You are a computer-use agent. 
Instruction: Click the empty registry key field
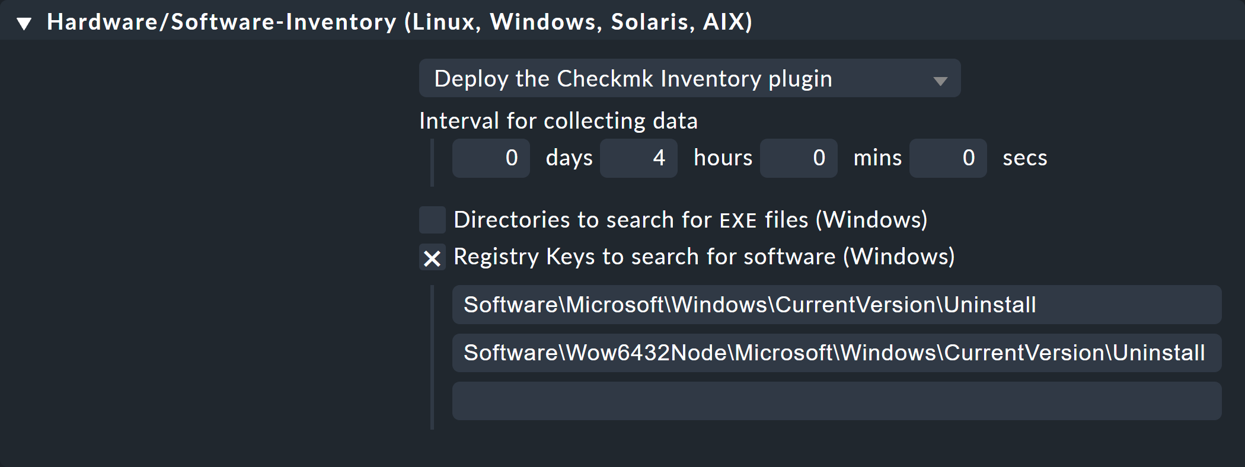point(837,401)
